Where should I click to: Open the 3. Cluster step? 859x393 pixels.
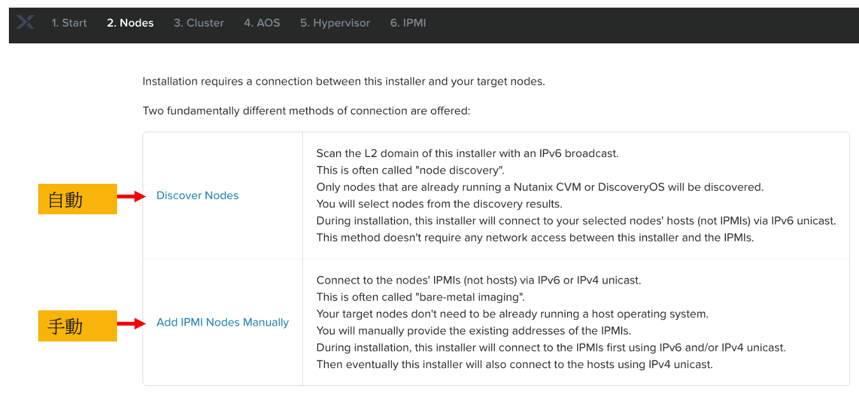pyautogui.click(x=199, y=23)
